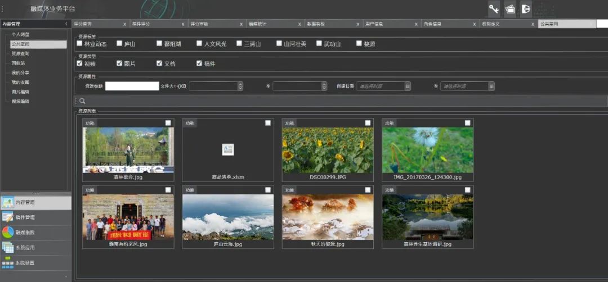Click the 资源标题 text input field
Viewport: 608px width, 282px height.
pos(132,86)
